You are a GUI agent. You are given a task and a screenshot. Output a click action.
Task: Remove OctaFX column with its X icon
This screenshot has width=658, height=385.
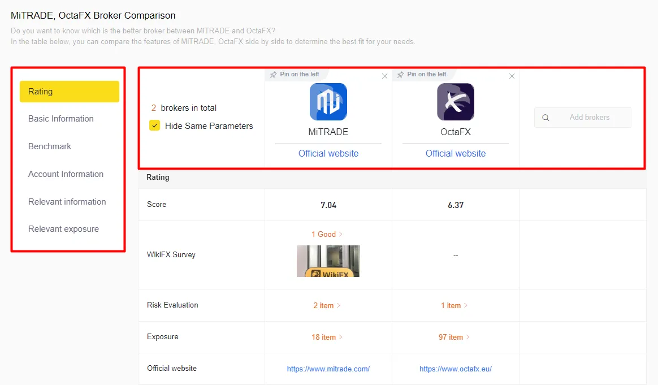coord(512,76)
